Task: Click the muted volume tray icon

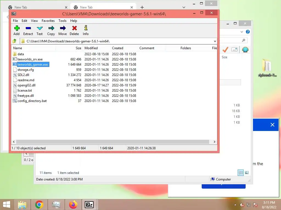Action: [242, 205]
